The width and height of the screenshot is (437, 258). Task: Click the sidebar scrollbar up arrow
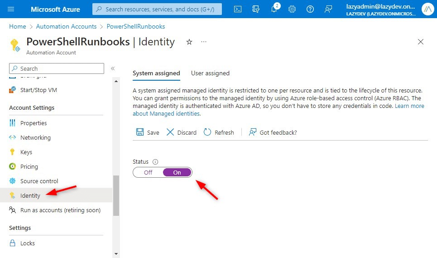(x=116, y=81)
